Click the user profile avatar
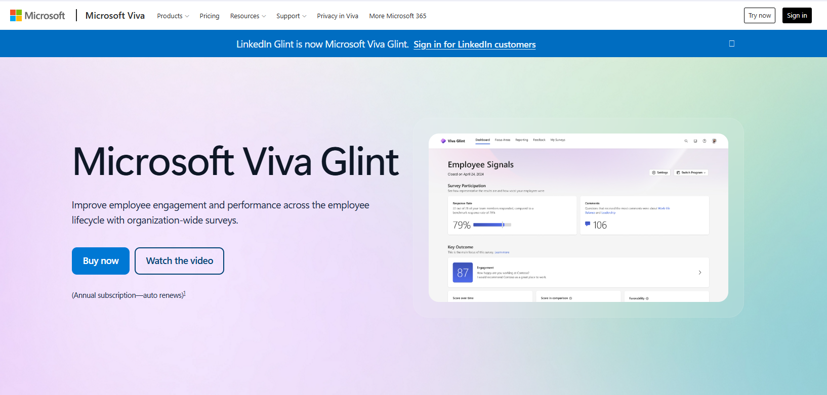Viewport: 827px width, 395px height. tap(714, 141)
